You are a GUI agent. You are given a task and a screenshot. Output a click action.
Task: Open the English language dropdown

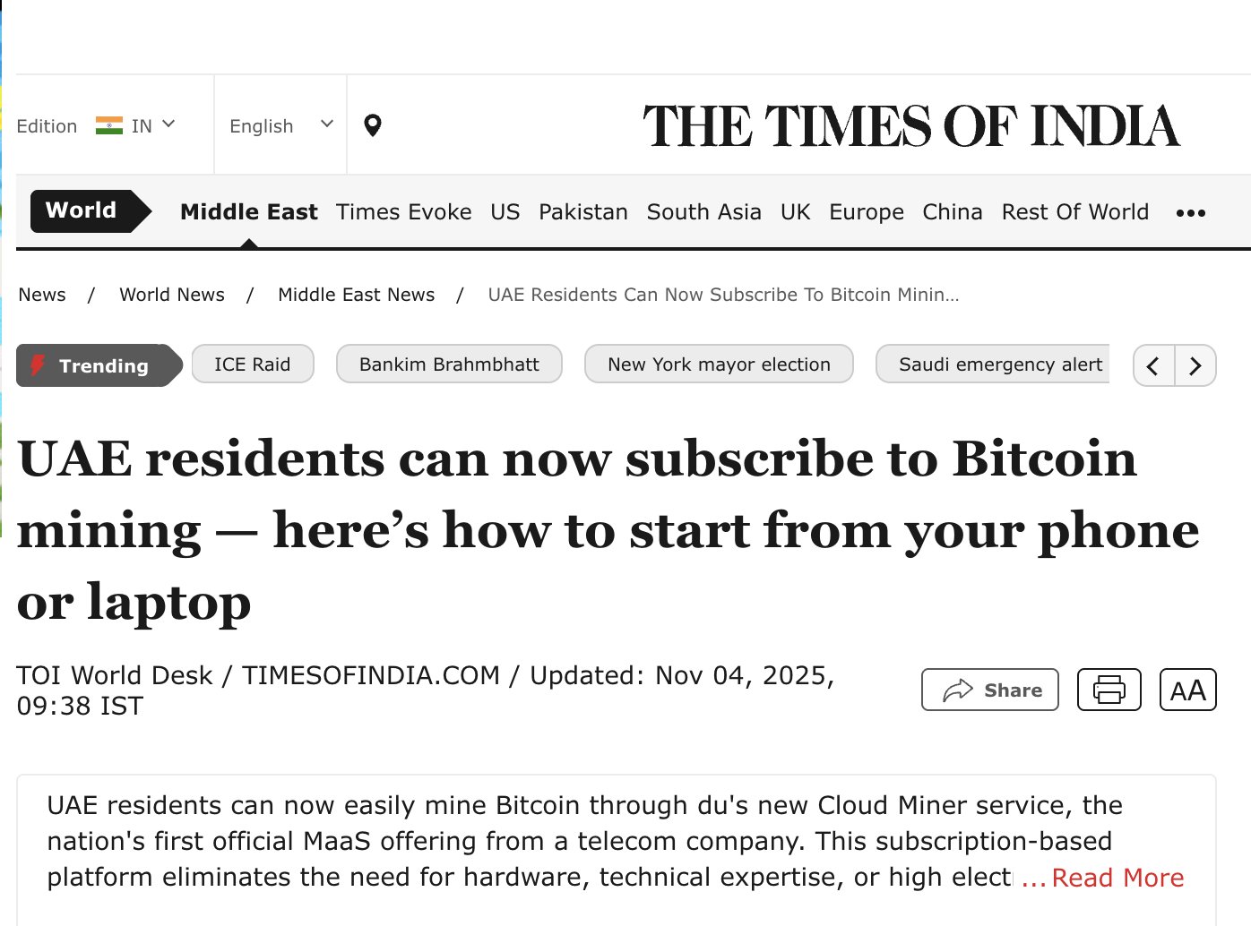point(280,125)
